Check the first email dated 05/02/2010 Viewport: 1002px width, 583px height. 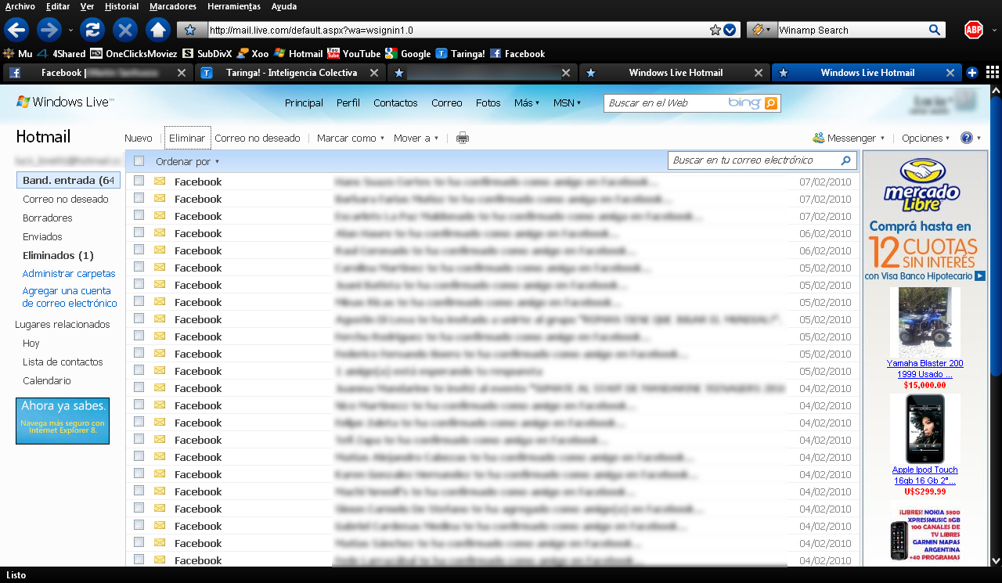click(139, 267)
